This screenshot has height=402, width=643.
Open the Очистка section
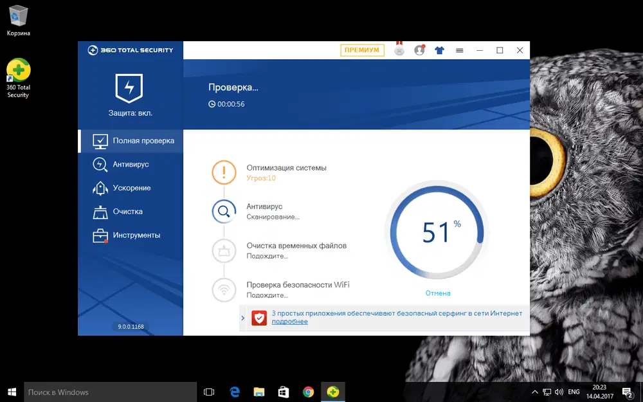127,212
